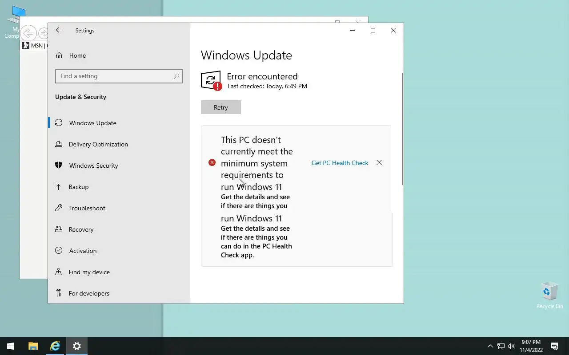This screenshot has width=569, height=355.
Task: Click the Windows Update page heading
Action: [x=246, y=55]
